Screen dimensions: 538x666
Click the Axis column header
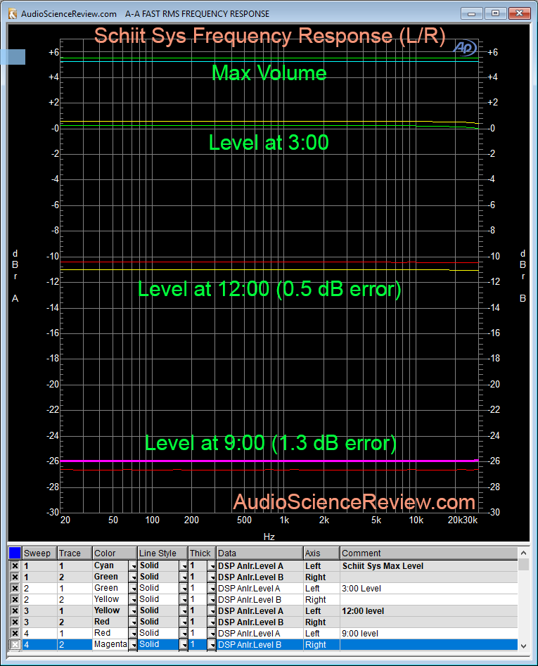pyautogui.click(x=322, y=553)
